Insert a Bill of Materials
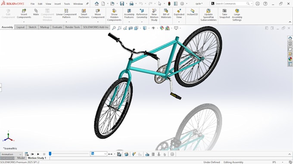293x164 pixels. 166,14
